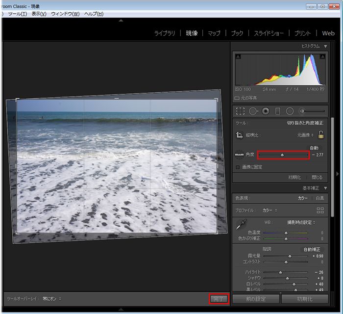Select 白黒 color treatment
343x314 pixels.
tap(320, 198)
